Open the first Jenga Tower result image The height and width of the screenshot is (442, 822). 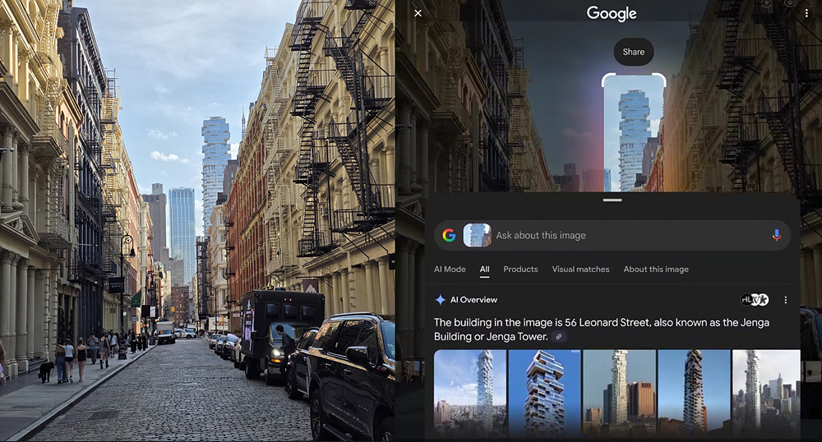(x=469, y=393)
